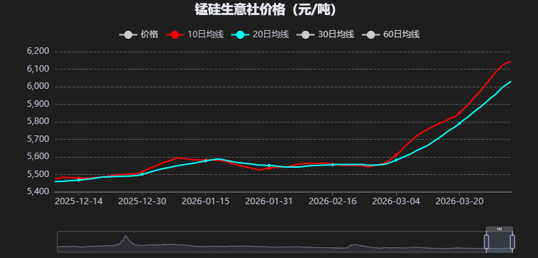
Task: Click the left zoom slider handle
Action: tap(486, 242)
